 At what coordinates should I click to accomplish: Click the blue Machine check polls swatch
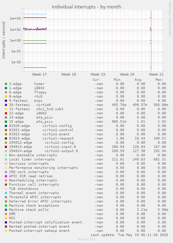[x=6, y=210]
